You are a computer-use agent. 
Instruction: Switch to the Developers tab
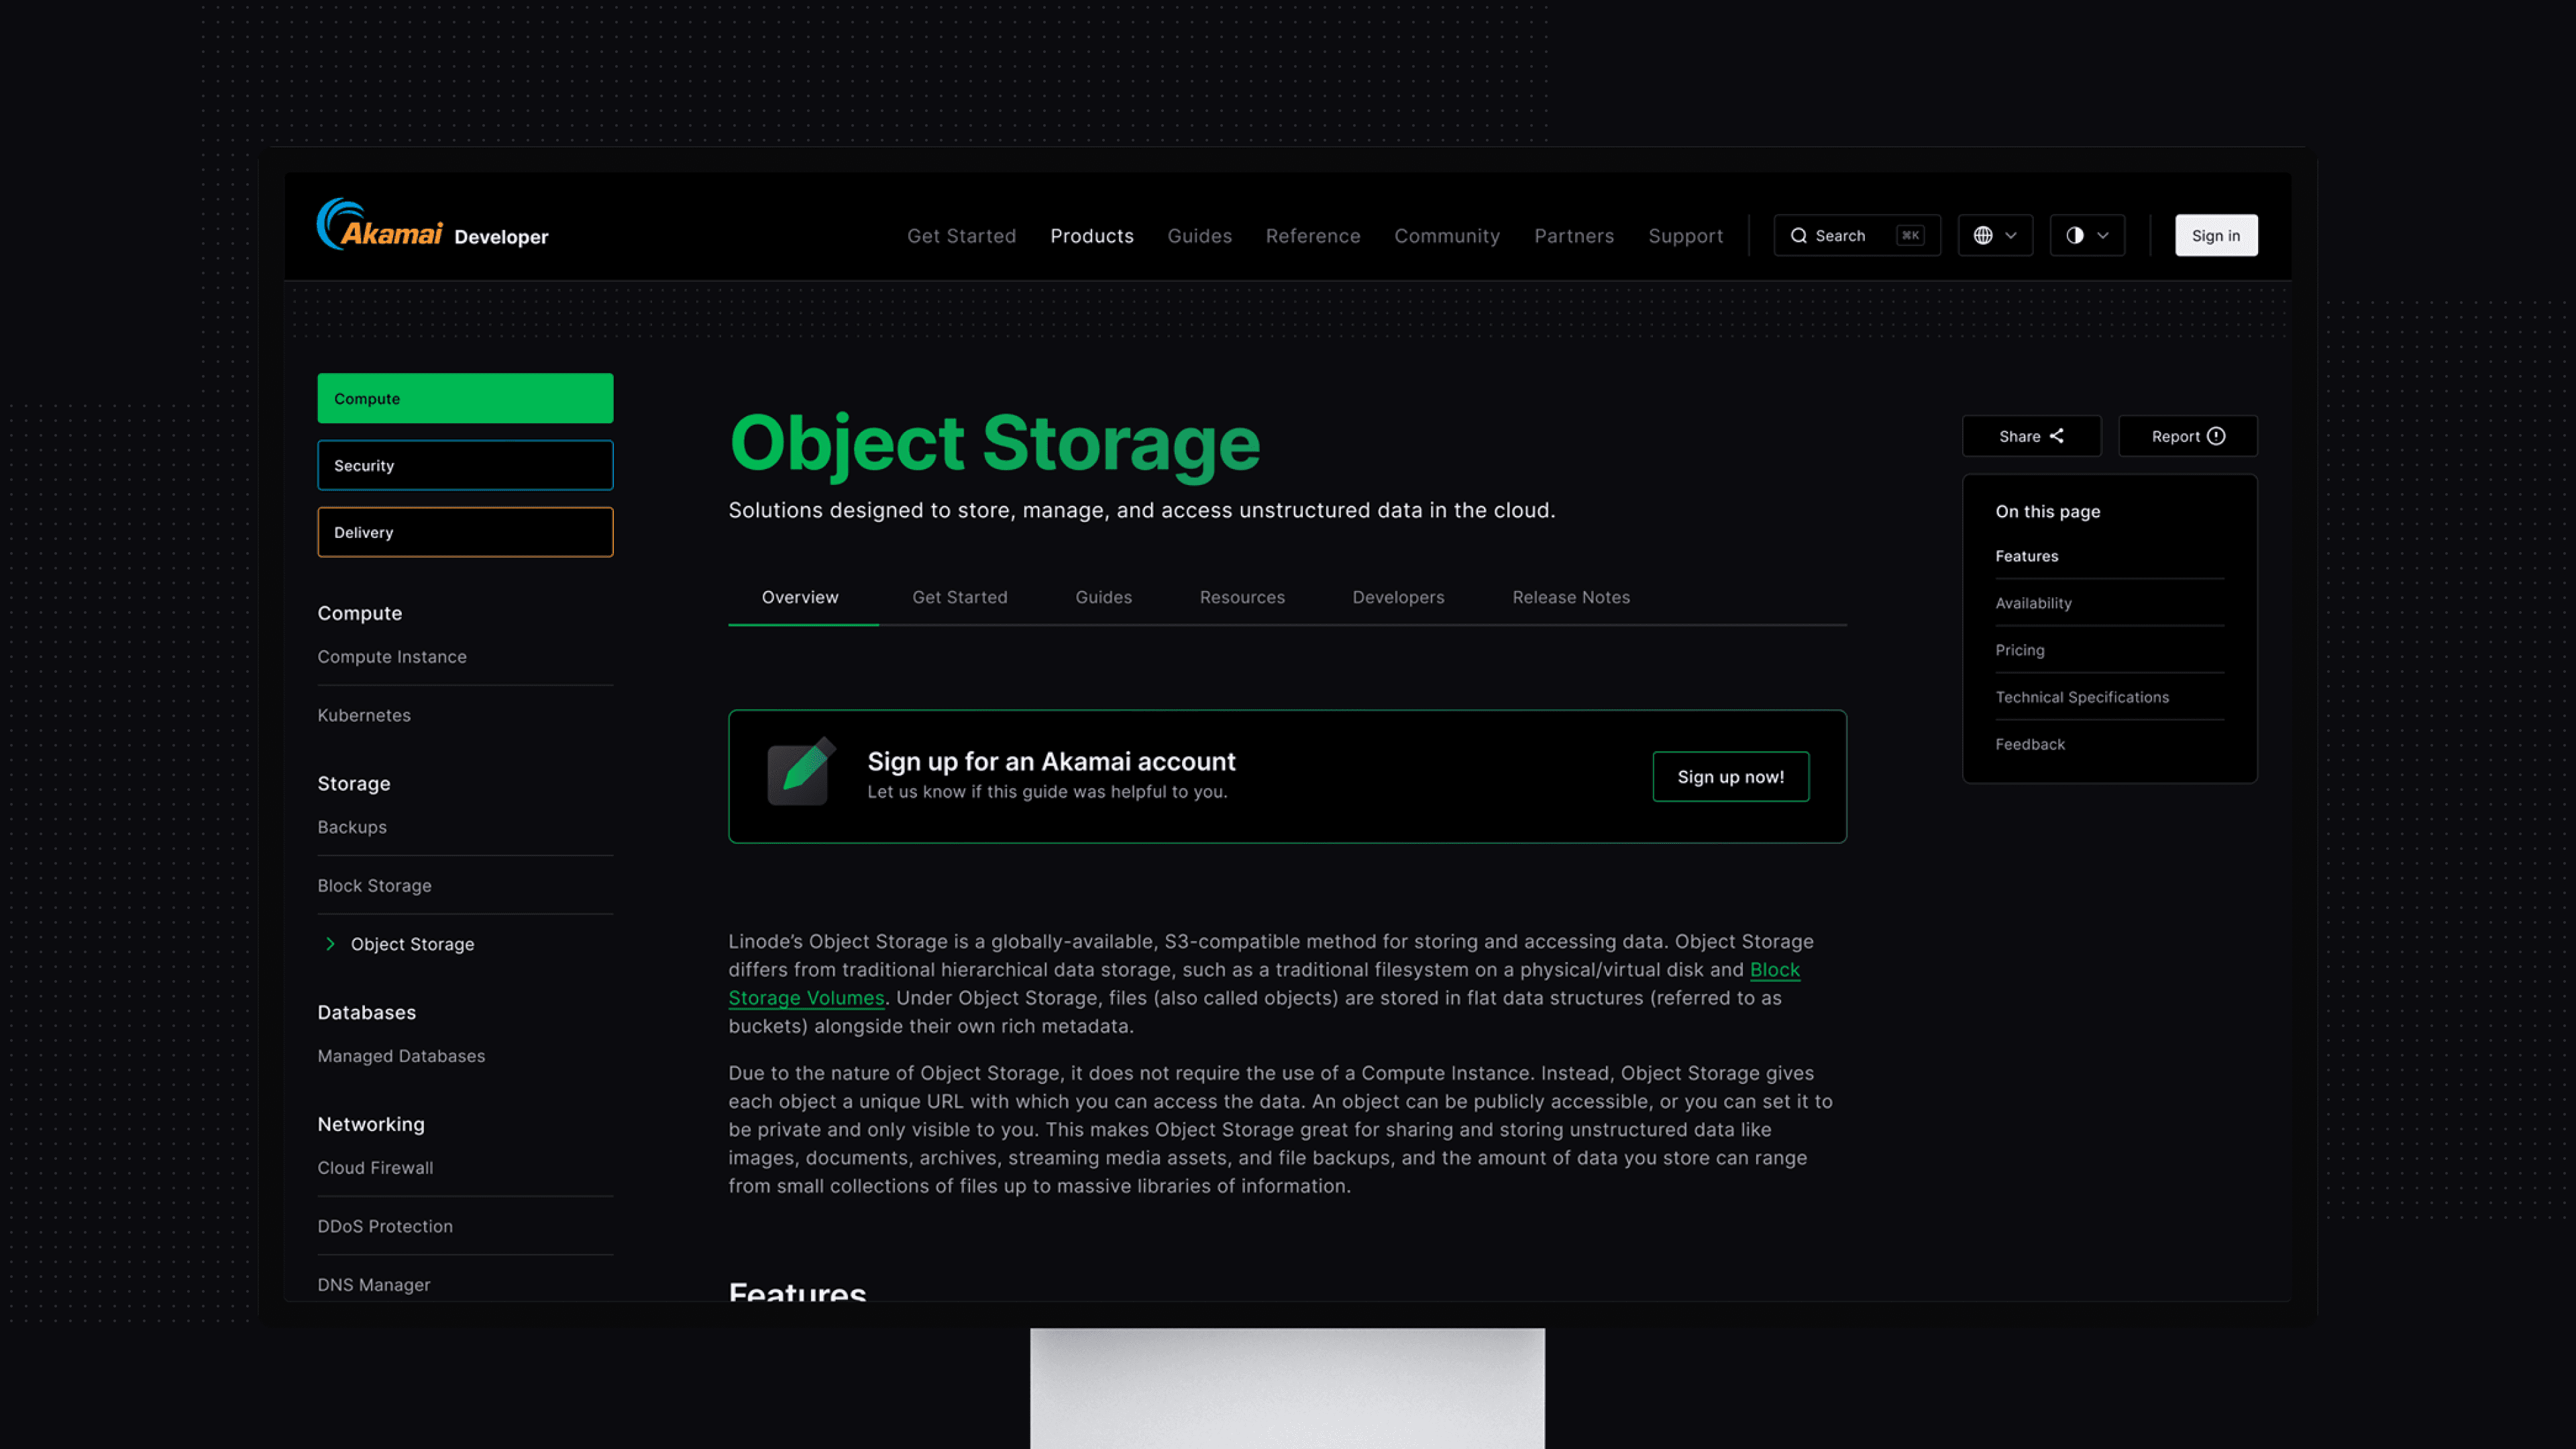[x=1398, y=597]
